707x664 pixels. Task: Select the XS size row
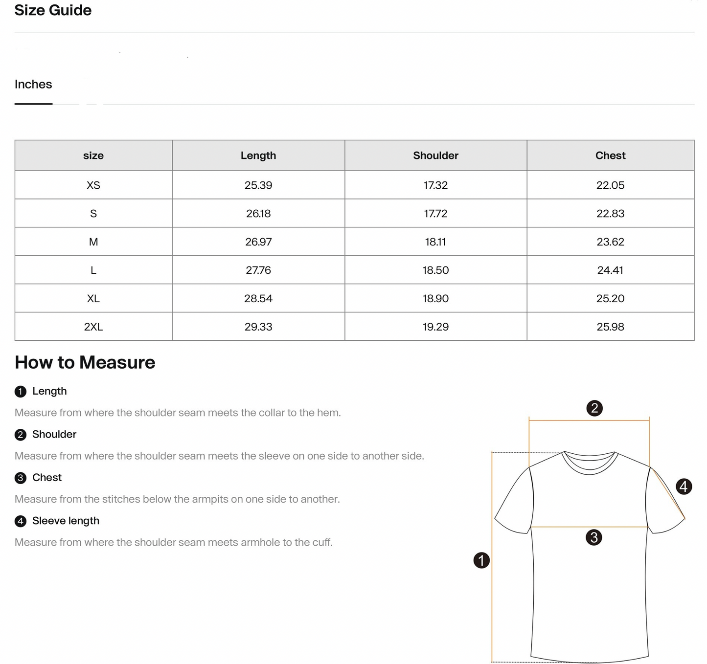tap(93, 185)
